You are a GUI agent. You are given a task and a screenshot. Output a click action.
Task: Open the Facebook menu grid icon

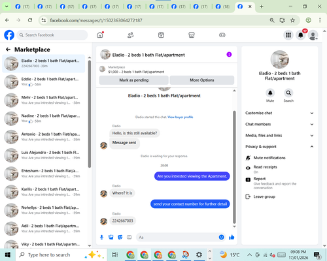click(x=288, y=35)
